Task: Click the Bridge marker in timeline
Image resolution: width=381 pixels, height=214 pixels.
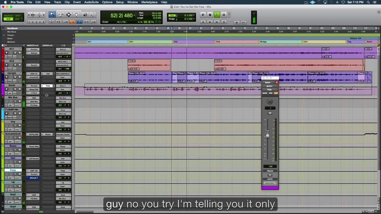Action: [263, 42]
